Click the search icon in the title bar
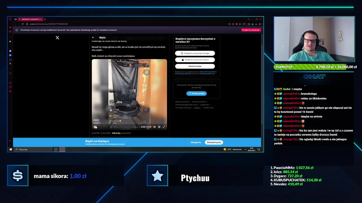Viewport: 362px width, 203px height. pos(249,19)
